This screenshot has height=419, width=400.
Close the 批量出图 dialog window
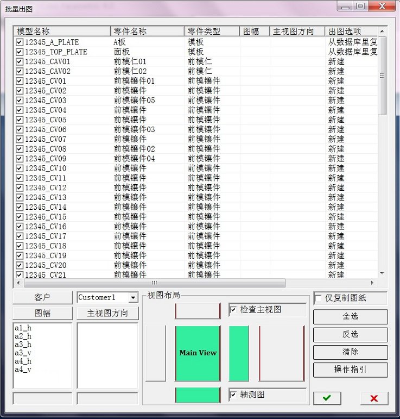click(x=382, y=6)
